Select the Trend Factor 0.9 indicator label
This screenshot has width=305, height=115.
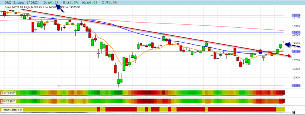point(12,110)
